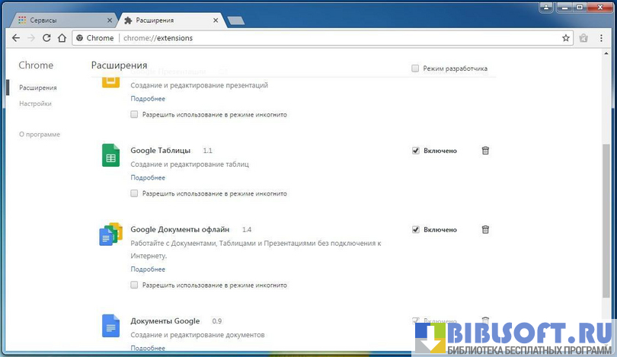Click the chrome://extensions address bar

[323, 38]
